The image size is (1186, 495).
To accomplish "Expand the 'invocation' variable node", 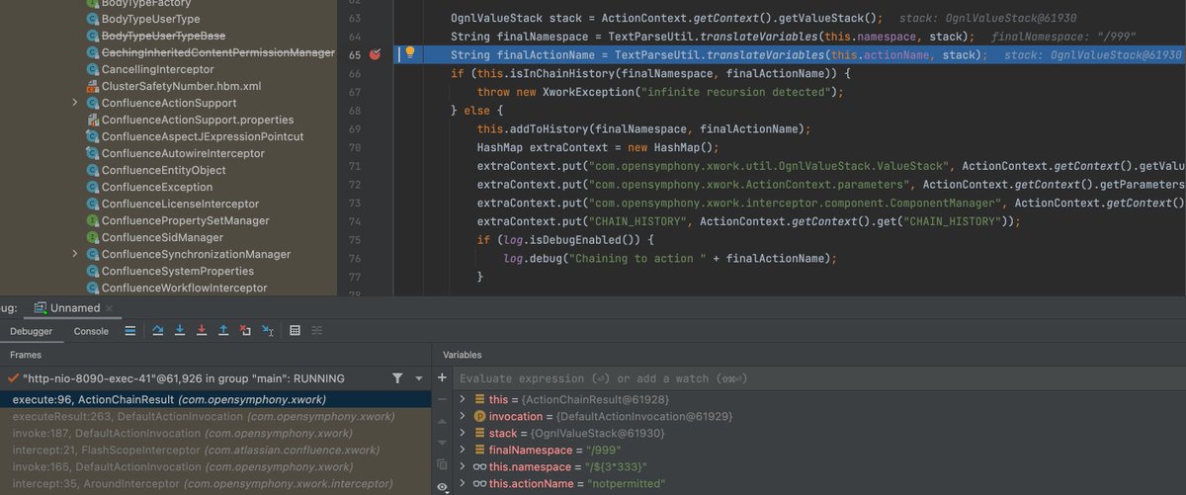I will coord(463,416).
